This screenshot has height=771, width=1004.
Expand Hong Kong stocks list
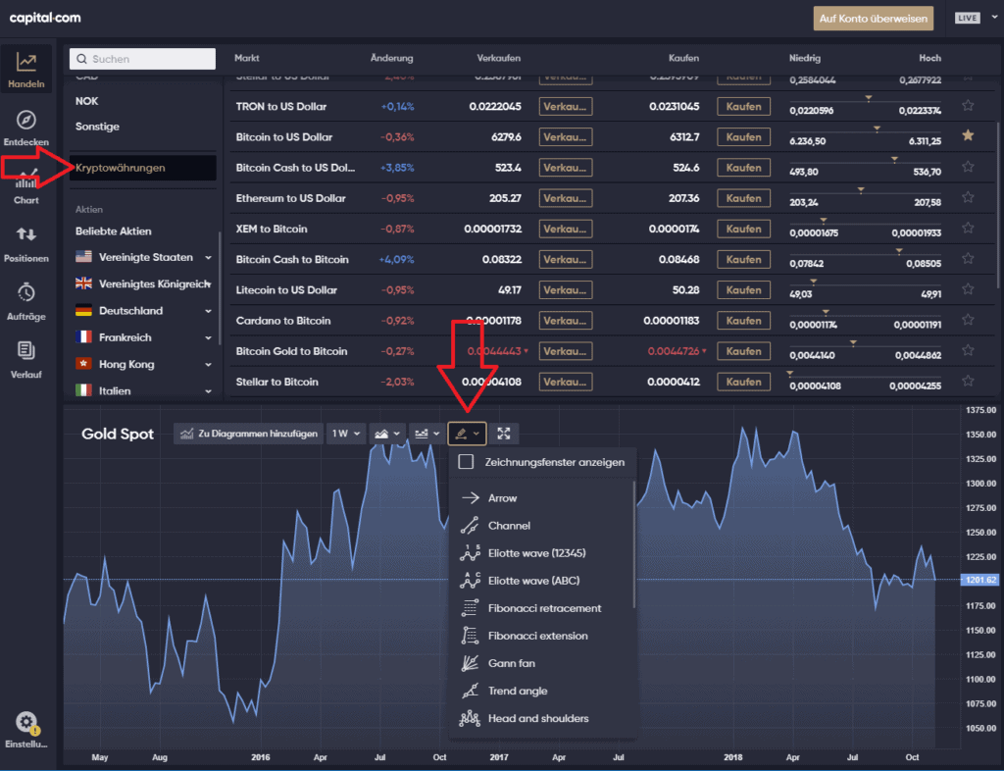click(208, 365)
